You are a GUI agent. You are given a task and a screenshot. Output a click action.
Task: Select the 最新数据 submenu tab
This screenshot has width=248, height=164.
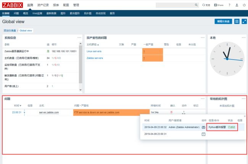click(52, 13)
